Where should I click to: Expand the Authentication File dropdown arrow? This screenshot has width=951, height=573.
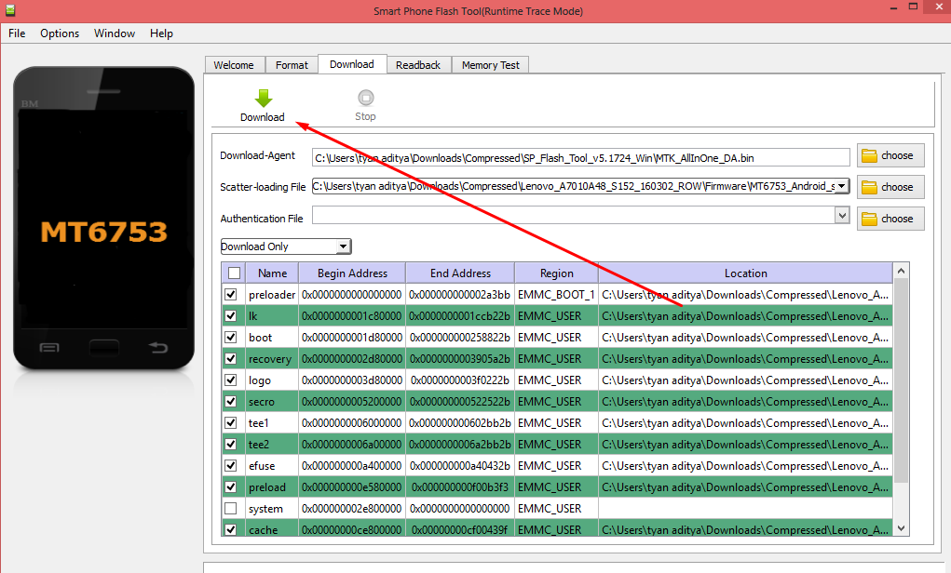(842, 216)
